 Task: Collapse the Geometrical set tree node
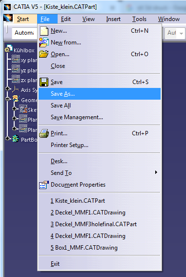[7, 99]
